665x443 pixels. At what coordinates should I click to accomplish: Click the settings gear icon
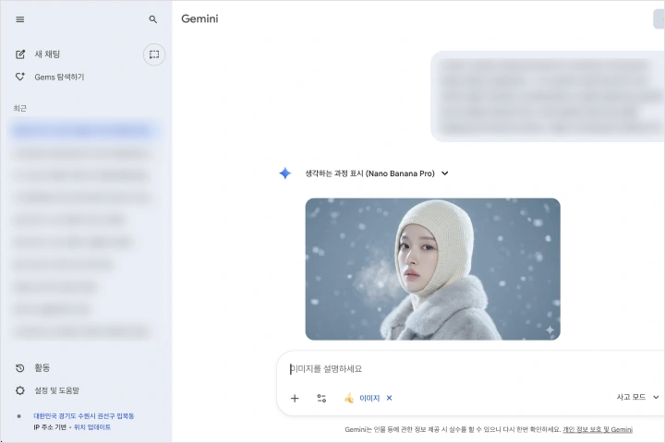point(20,390)
